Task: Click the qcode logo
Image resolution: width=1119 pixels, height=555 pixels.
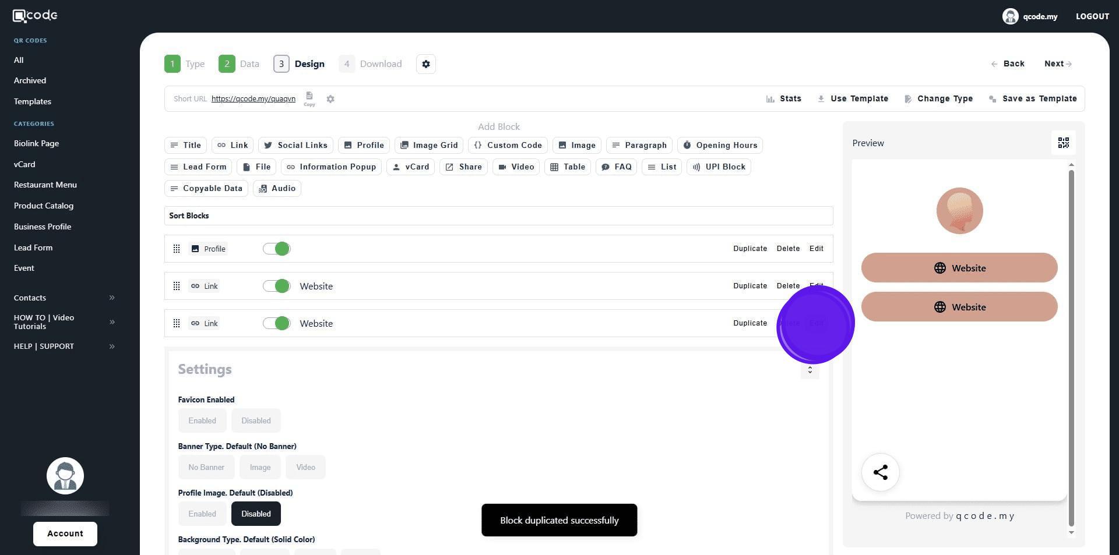Action: (x=35, y=16)
